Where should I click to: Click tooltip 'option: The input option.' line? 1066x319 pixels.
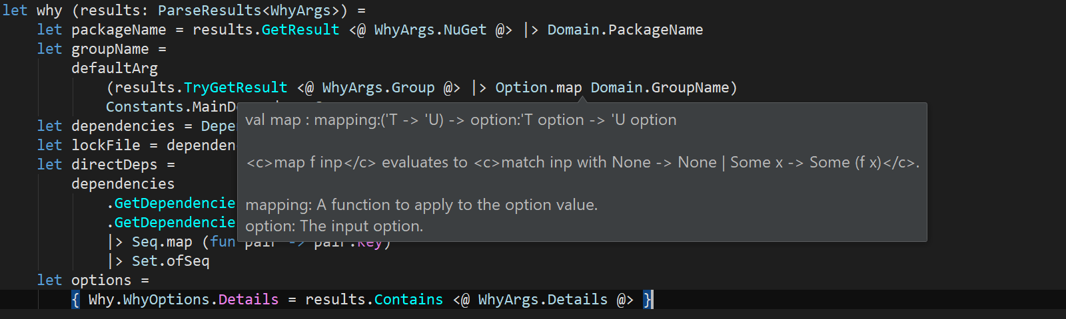point(334,226)
